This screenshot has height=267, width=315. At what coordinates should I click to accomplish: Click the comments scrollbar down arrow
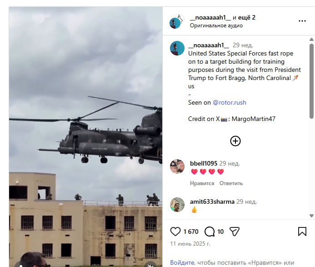pyautogui.click(x=311, y=216)
